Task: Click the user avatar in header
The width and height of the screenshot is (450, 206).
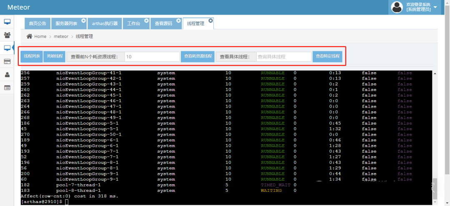Action: pyautogui.click(x=397, y=7)
